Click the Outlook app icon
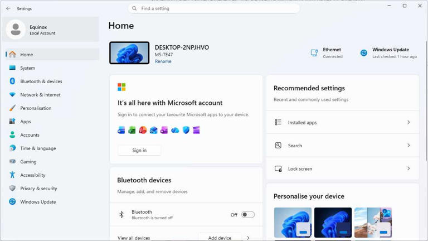Image resolution: width=428 pixels, height=241 pixels. 153,131
